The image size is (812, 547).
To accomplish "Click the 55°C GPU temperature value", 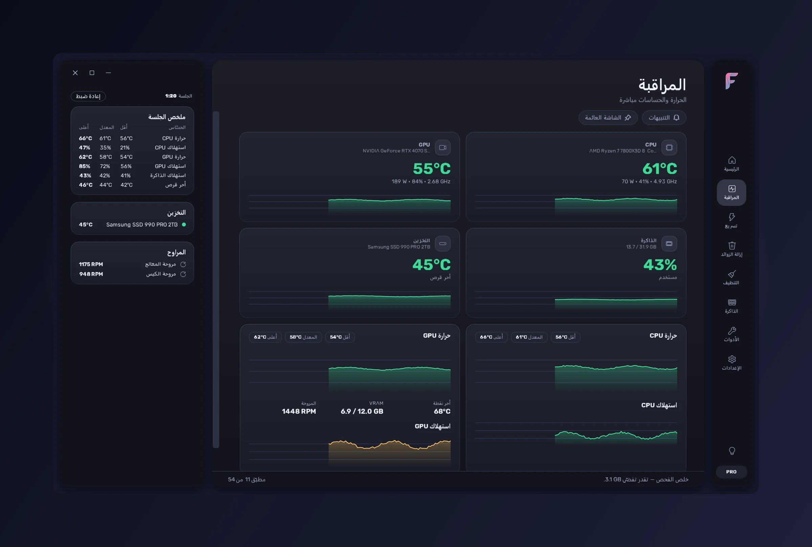I will tap(431, 169).
